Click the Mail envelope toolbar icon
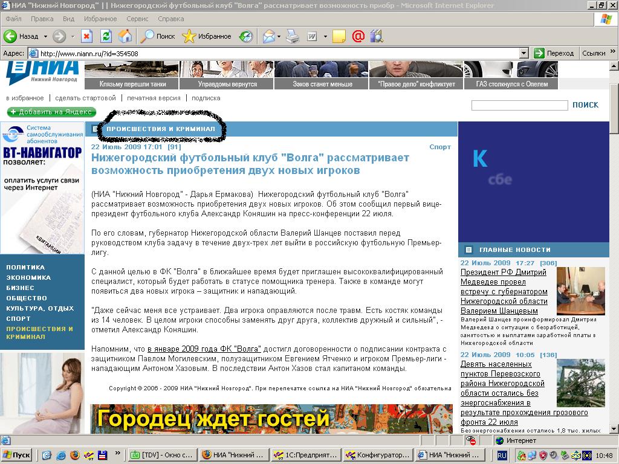The image size is (619, 464). point(269,36)
